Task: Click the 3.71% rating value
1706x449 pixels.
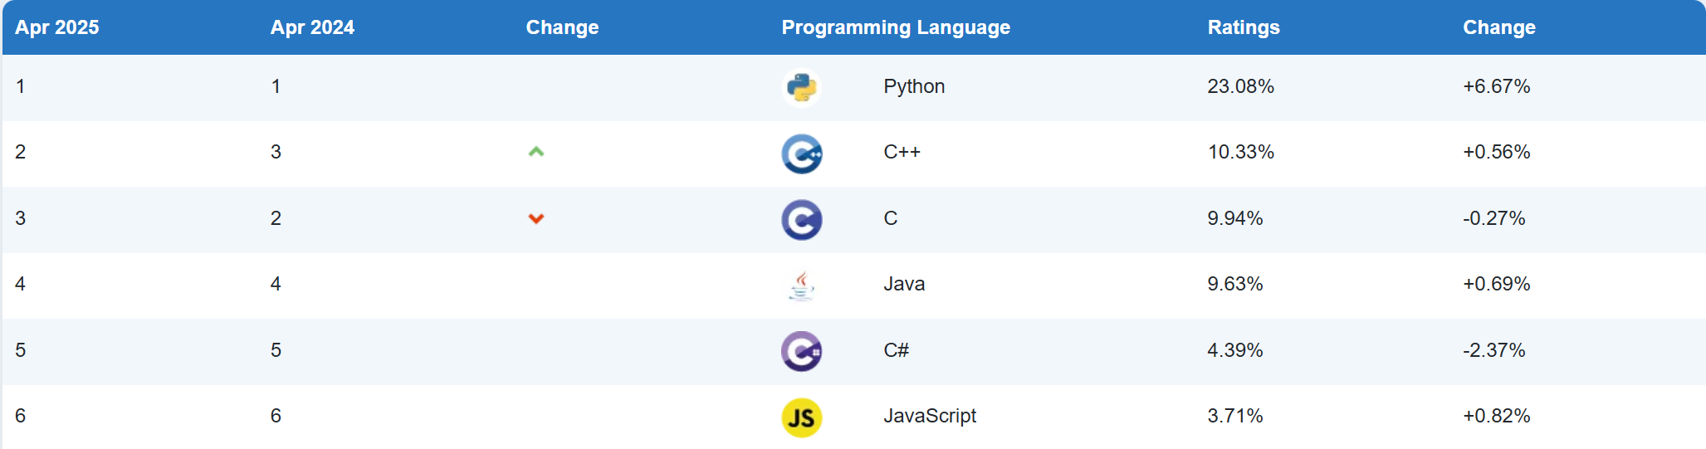Action: [x=1235, y=416]
